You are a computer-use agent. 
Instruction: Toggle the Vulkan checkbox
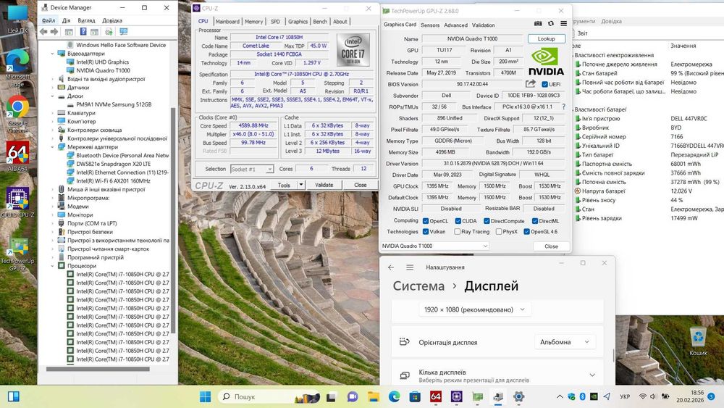pos(426,231)
